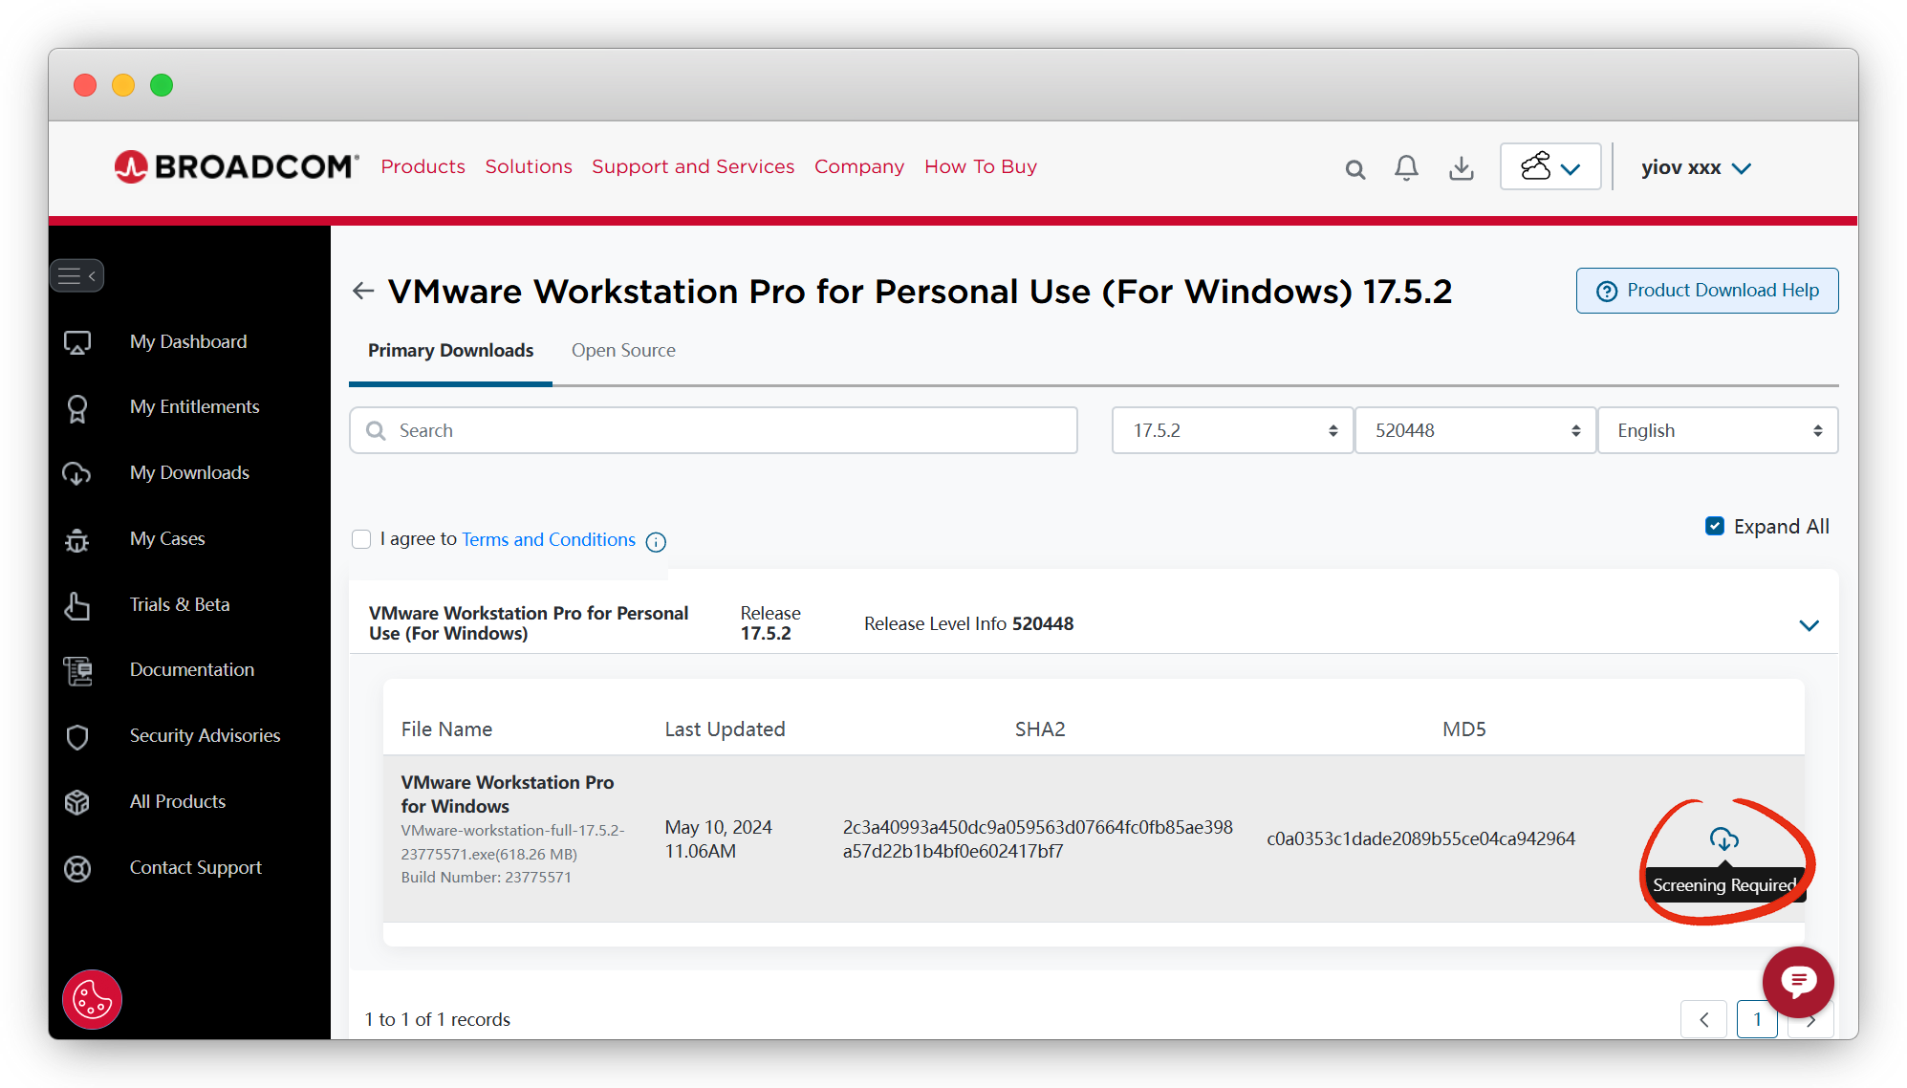Viewport: 1907px width, 1088px height.
Task: Click the search magnifier icon in header
Action: (1354, 169)
